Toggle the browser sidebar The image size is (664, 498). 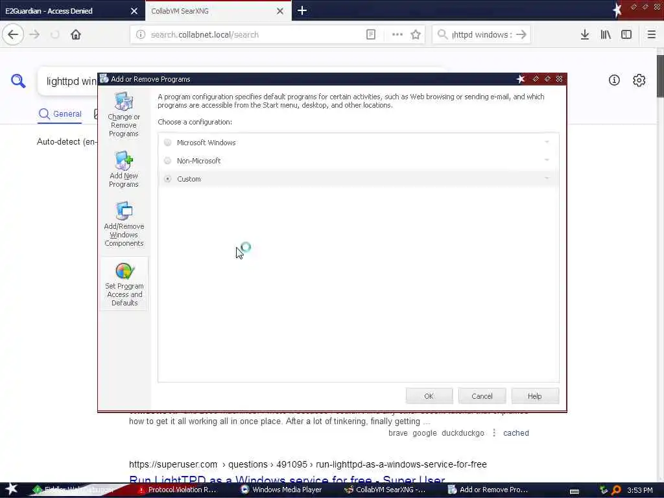point(626,35)
